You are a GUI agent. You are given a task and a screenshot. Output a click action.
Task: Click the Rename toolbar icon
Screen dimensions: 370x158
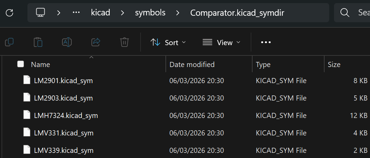67,42
